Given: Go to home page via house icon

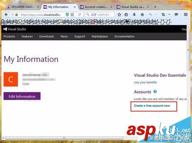Looking at the screenshot, I should pyautogui.click(x=142, y=15).
